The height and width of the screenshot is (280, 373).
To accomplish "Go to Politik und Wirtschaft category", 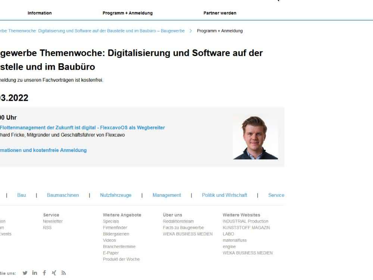I will click(225, 195).
